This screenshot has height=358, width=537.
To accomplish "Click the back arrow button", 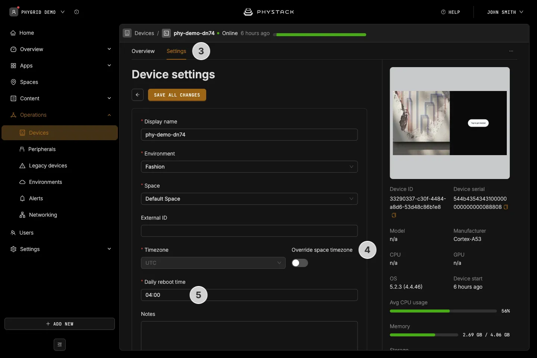I will point(138,95).
